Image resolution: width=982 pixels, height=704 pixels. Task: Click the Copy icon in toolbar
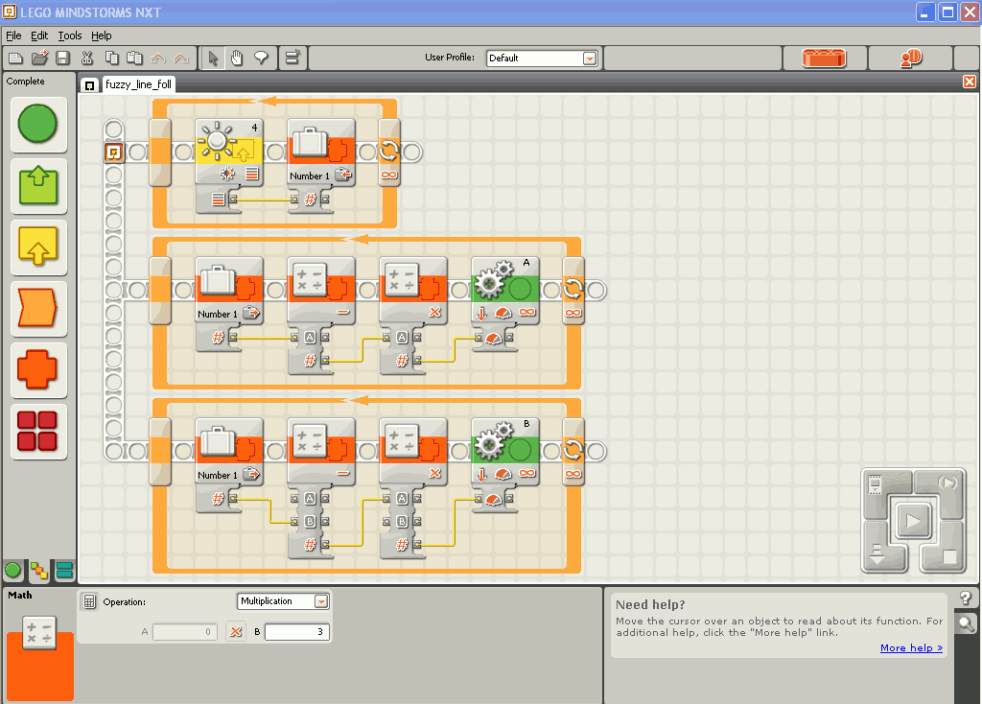tap(111, 59)
